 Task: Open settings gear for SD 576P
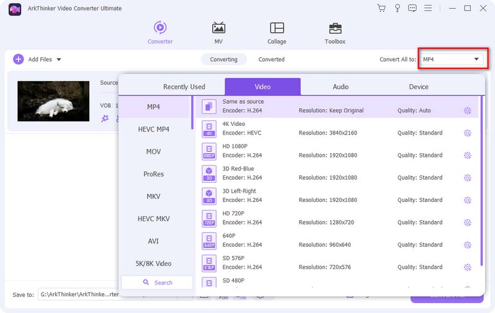pyautogui.click(x=468, y=267)
